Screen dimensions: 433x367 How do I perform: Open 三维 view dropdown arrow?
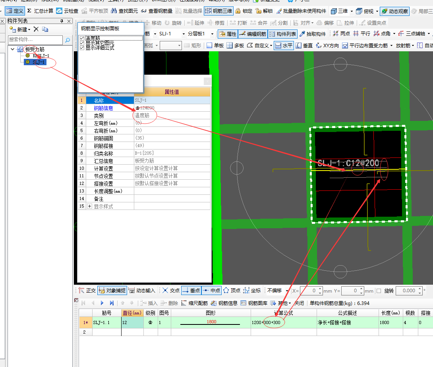(x=352, y=11)
